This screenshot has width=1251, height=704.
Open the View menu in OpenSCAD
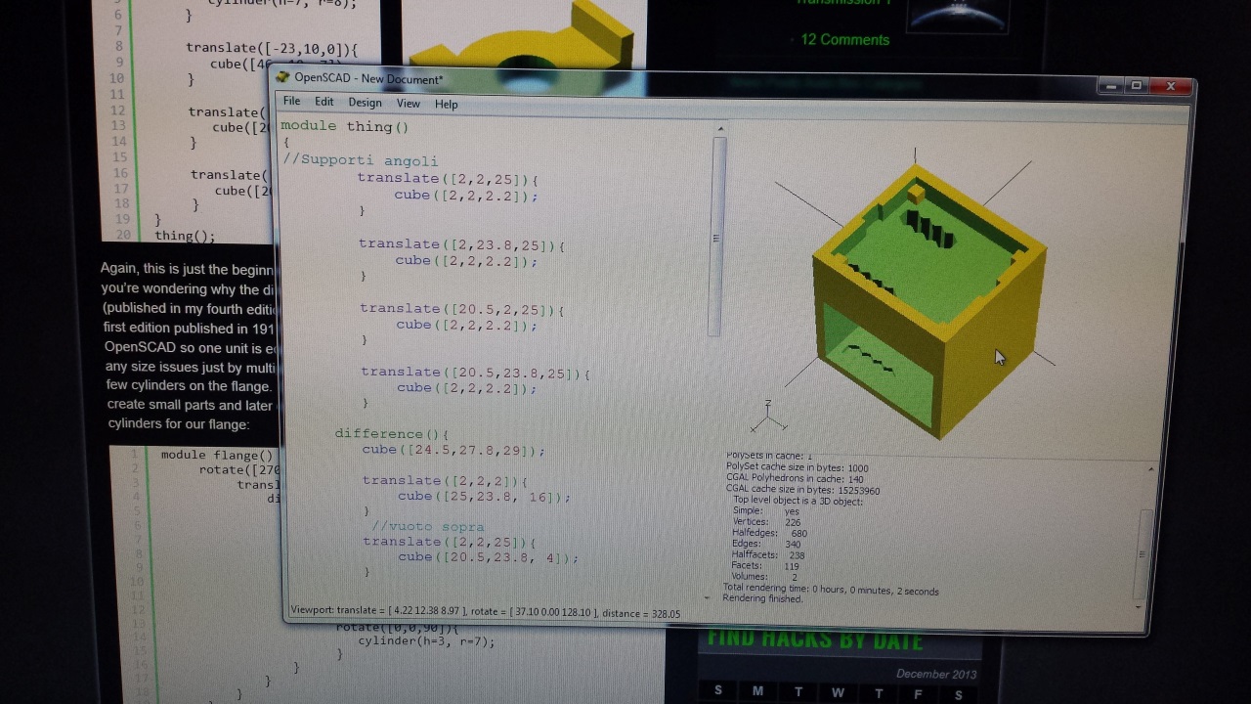point(408,104)
